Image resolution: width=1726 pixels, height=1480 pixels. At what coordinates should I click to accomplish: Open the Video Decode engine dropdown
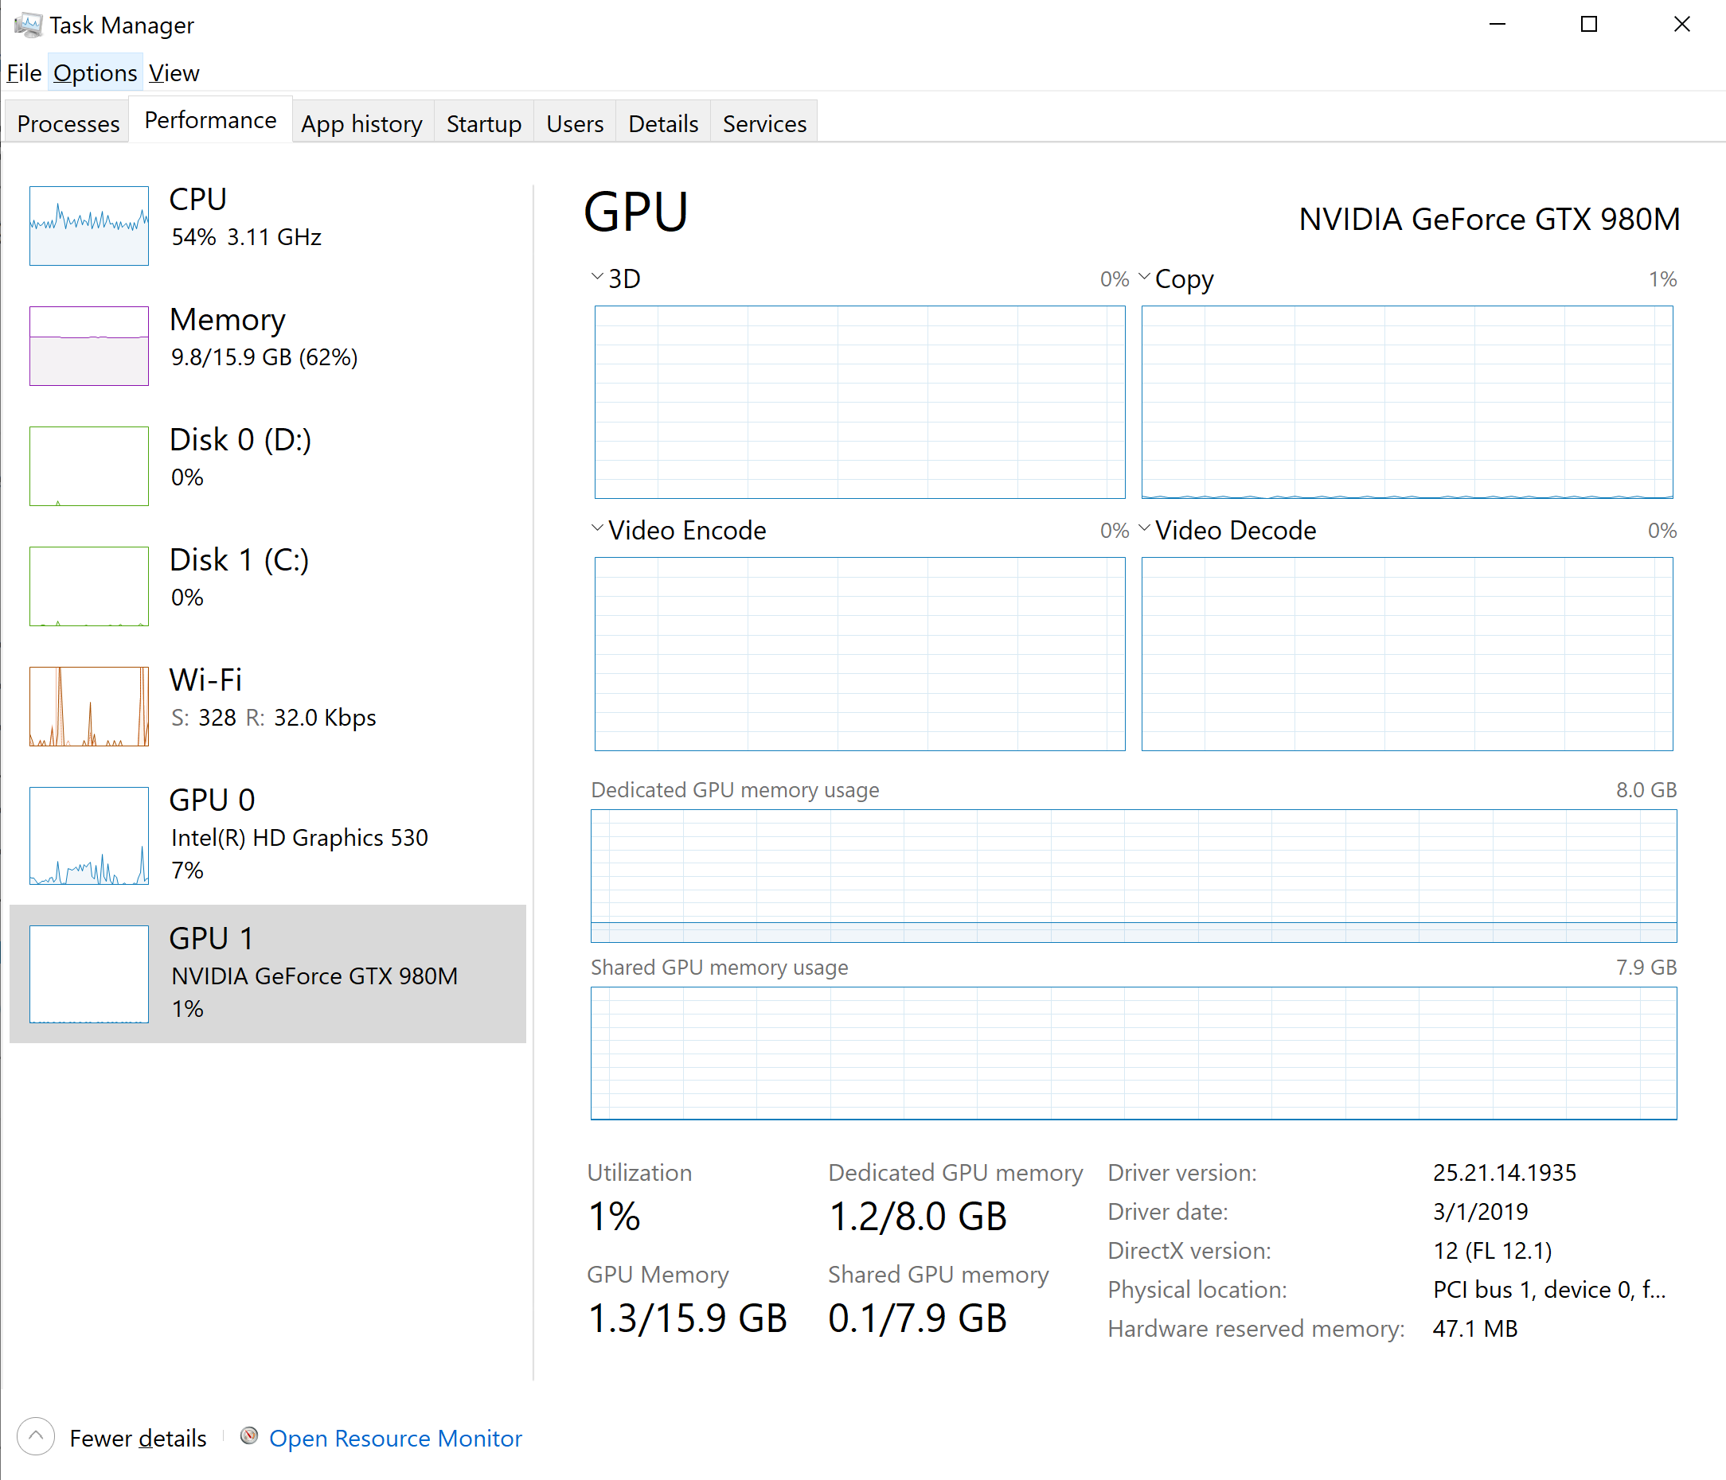point(1145,528)
